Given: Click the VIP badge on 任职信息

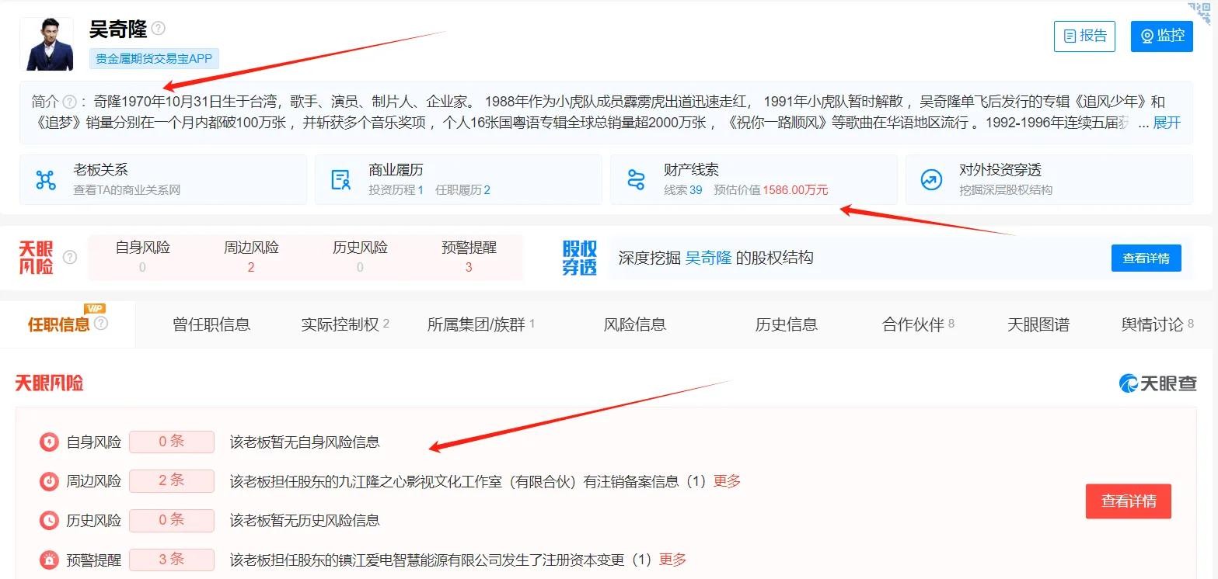Looking at the screenshot, I should 95,308.
